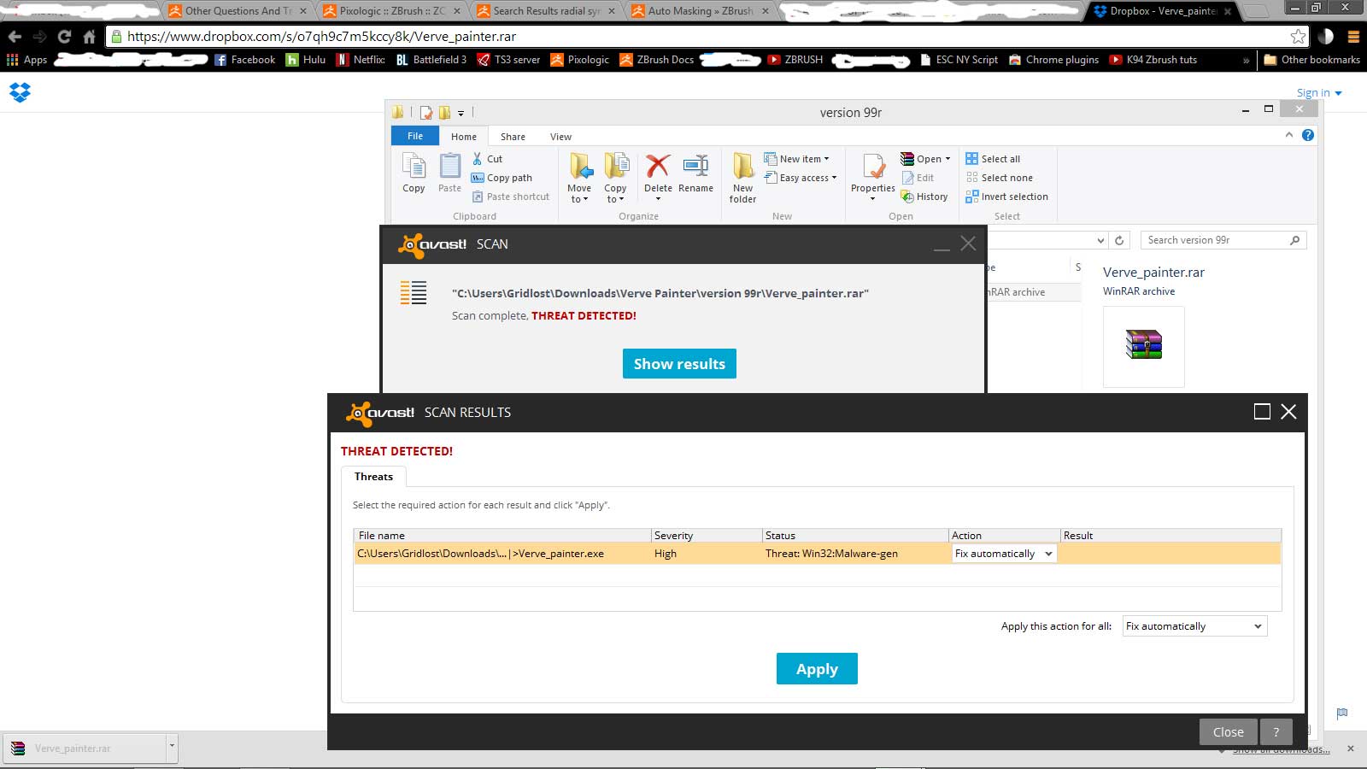Click Copy path in the ribbon
This screenshot has height=769, width=1367.
pos(502,178)
